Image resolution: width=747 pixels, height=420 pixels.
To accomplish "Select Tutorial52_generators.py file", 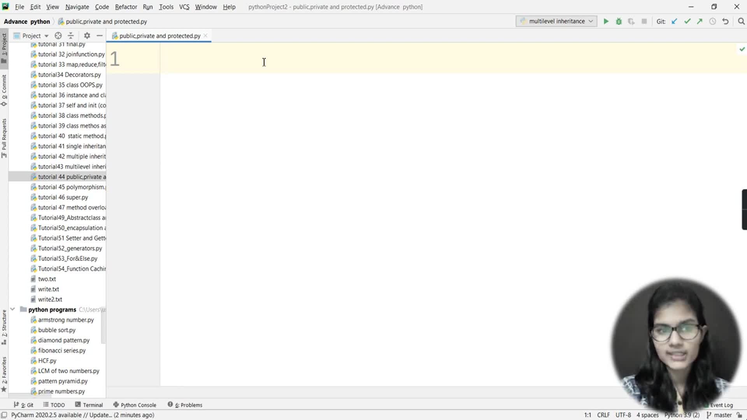I will click(x=67, y=248).
